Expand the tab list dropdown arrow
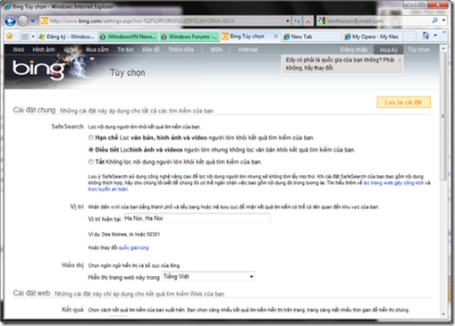455x326 pixels. click(33, 37)
